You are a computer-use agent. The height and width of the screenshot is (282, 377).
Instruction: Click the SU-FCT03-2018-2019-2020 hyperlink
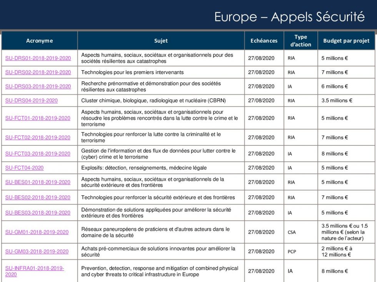tap(38, 154)
